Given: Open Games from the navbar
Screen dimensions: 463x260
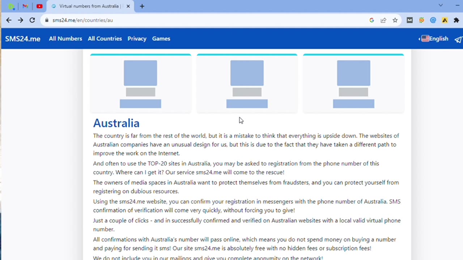Looking at the screenshot, I should click(x=161, y=39).
